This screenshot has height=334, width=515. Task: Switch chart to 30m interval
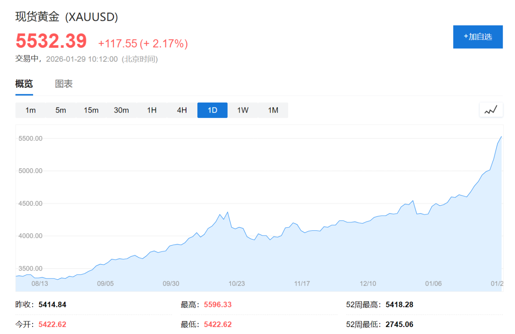121,110
